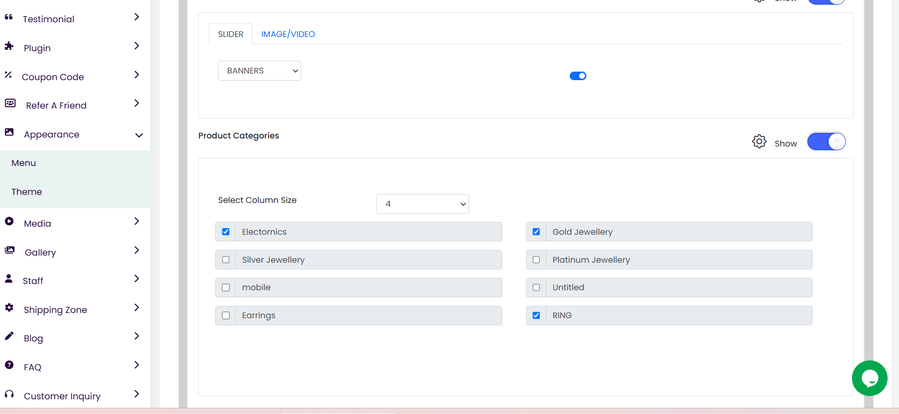Open the green chat bubble widget
899x414 pixels.
coord(870,378)
